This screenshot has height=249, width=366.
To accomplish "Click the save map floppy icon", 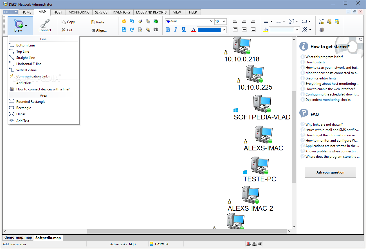I will coord(124,29).
